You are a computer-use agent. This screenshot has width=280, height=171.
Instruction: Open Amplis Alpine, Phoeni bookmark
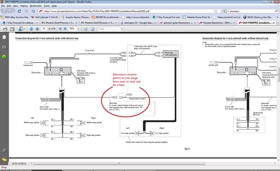click(x=76, y=17)
